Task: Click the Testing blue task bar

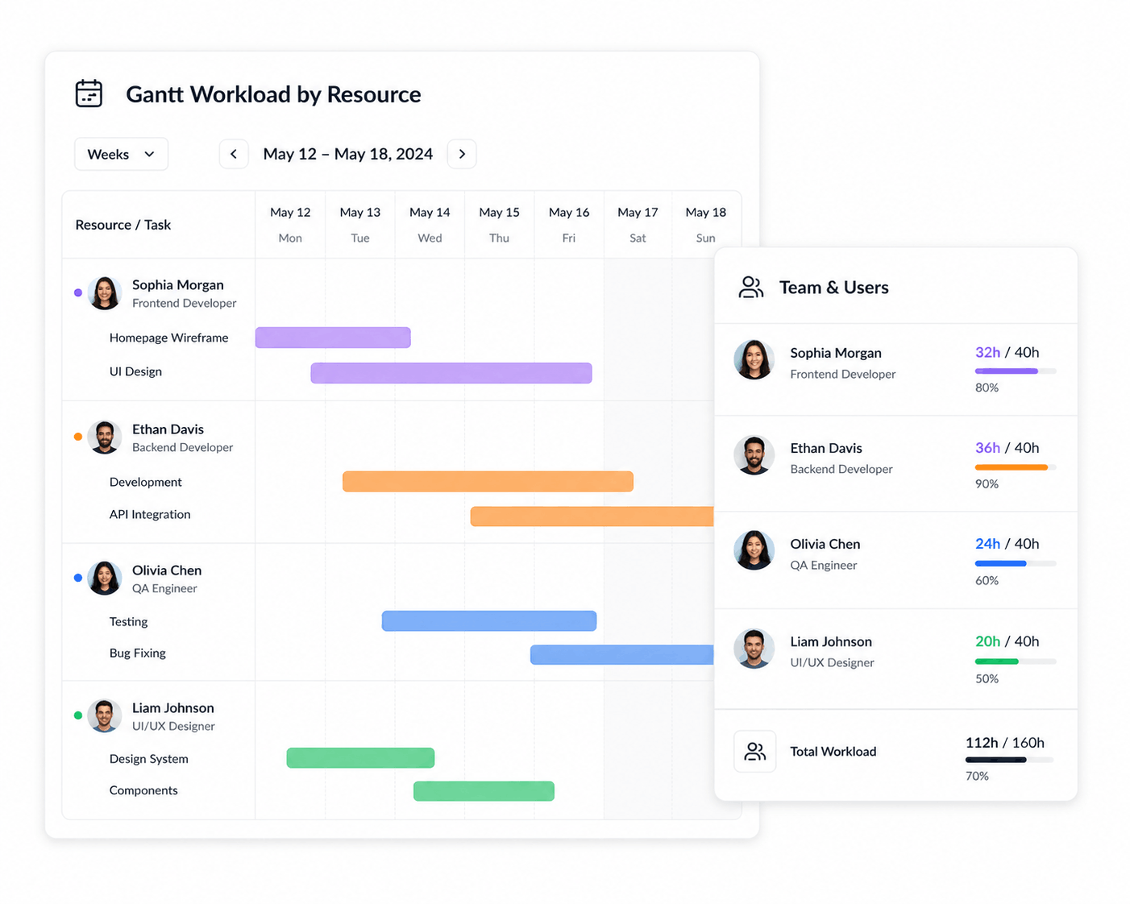Action: [489, 621]
